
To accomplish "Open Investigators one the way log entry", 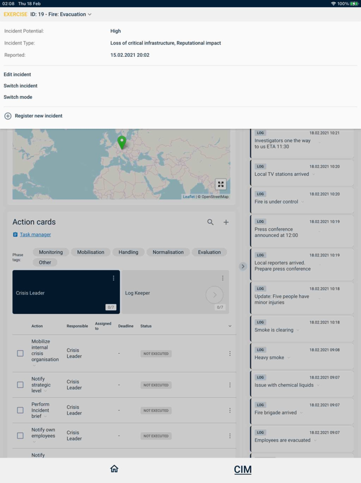I will pyautogui.click(x=302, y=143).
